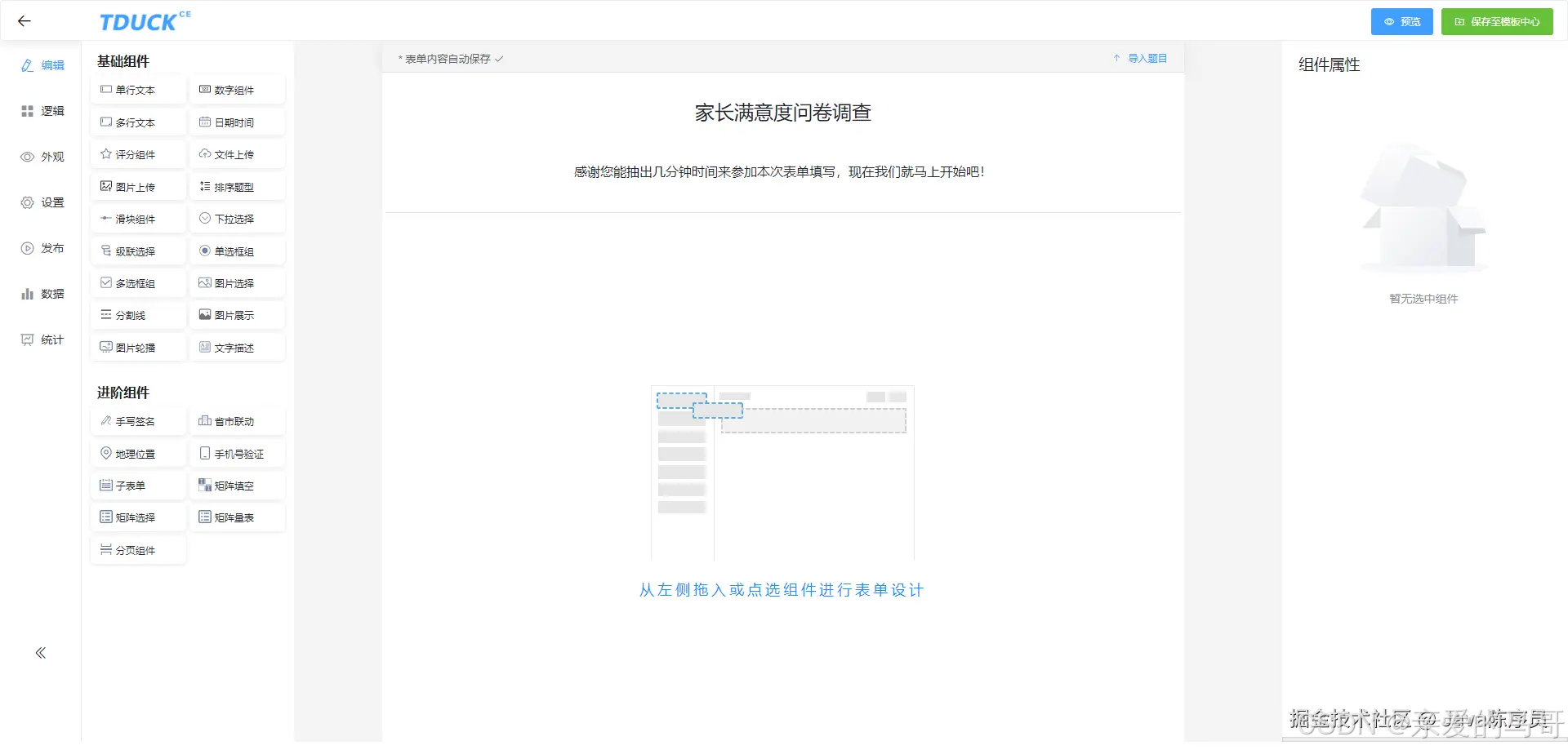
Task: Add a 图片轮播 image carousel component
Action: [139, 348]
